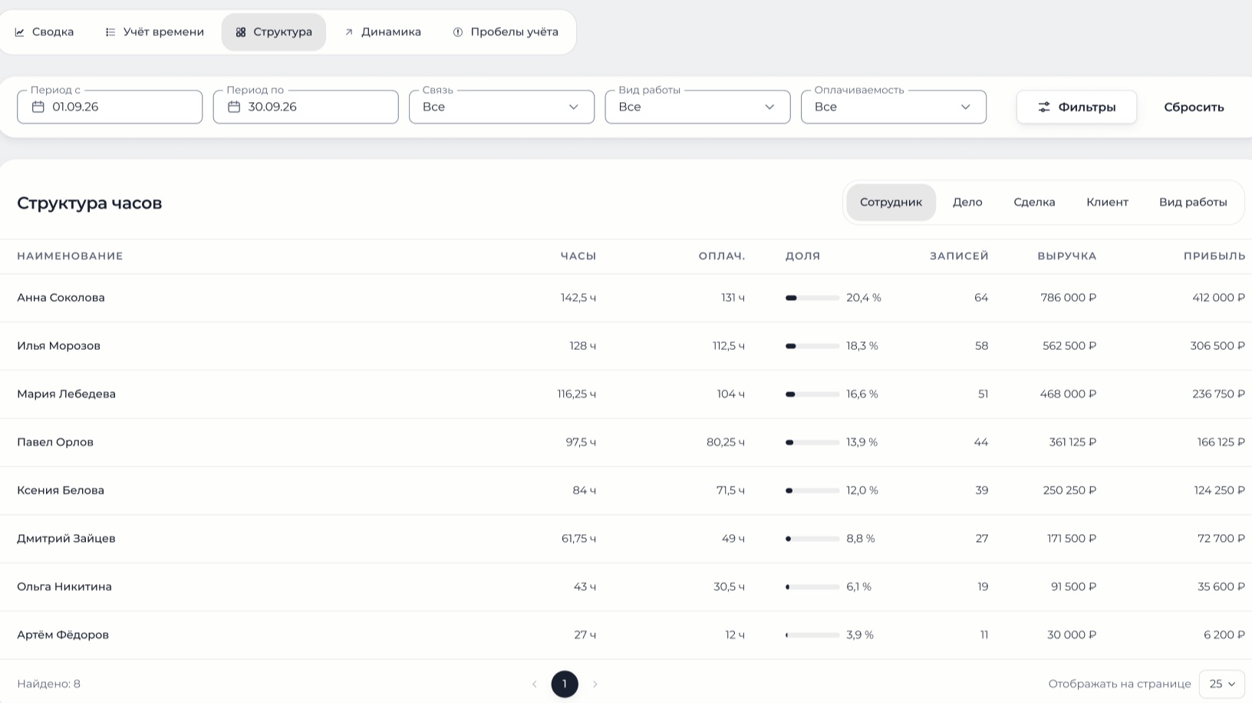The image size is (1252, 703).
Task: Group by Сотрудник
Action: 891,203
